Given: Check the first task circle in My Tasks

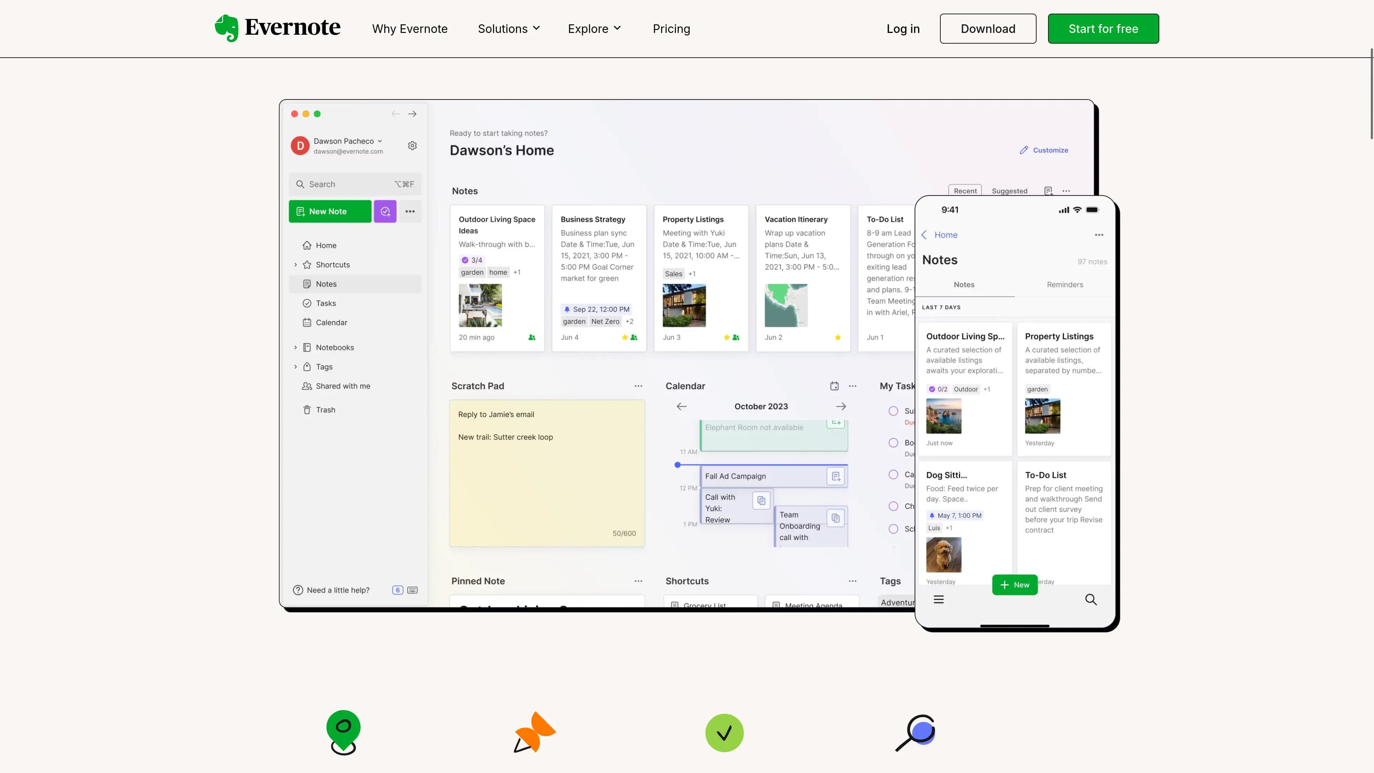Looking at the screenshot, I should click(893, 411).
